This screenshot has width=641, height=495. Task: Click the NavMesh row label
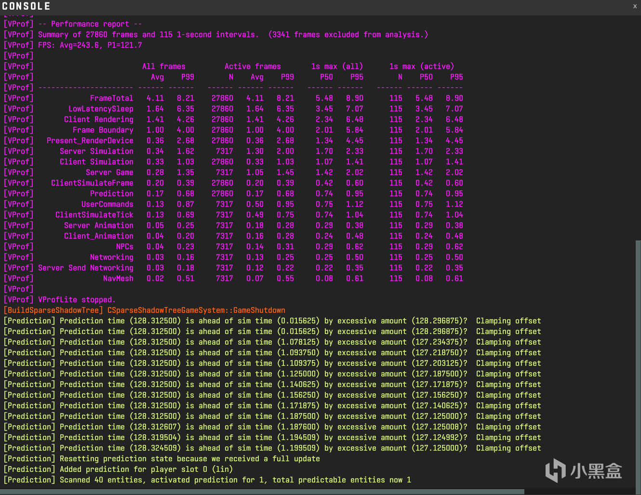click(118, 279)
